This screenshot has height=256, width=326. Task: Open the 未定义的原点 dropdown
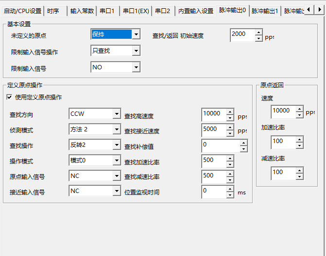136,34
